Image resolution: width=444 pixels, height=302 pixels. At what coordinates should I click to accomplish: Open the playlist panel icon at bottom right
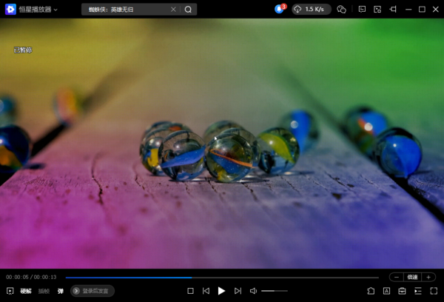(418, 291)
